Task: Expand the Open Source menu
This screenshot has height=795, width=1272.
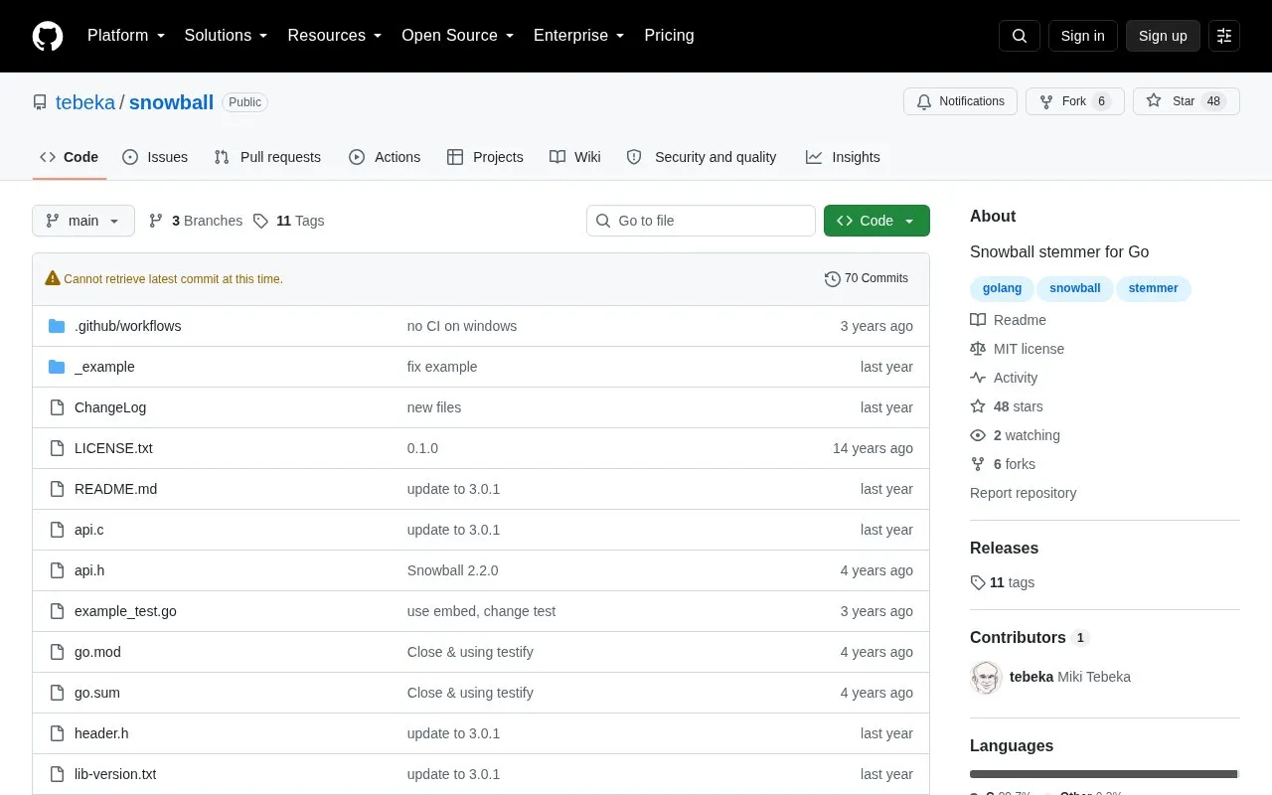Action: pyautogui.click(x=457, y=36)
